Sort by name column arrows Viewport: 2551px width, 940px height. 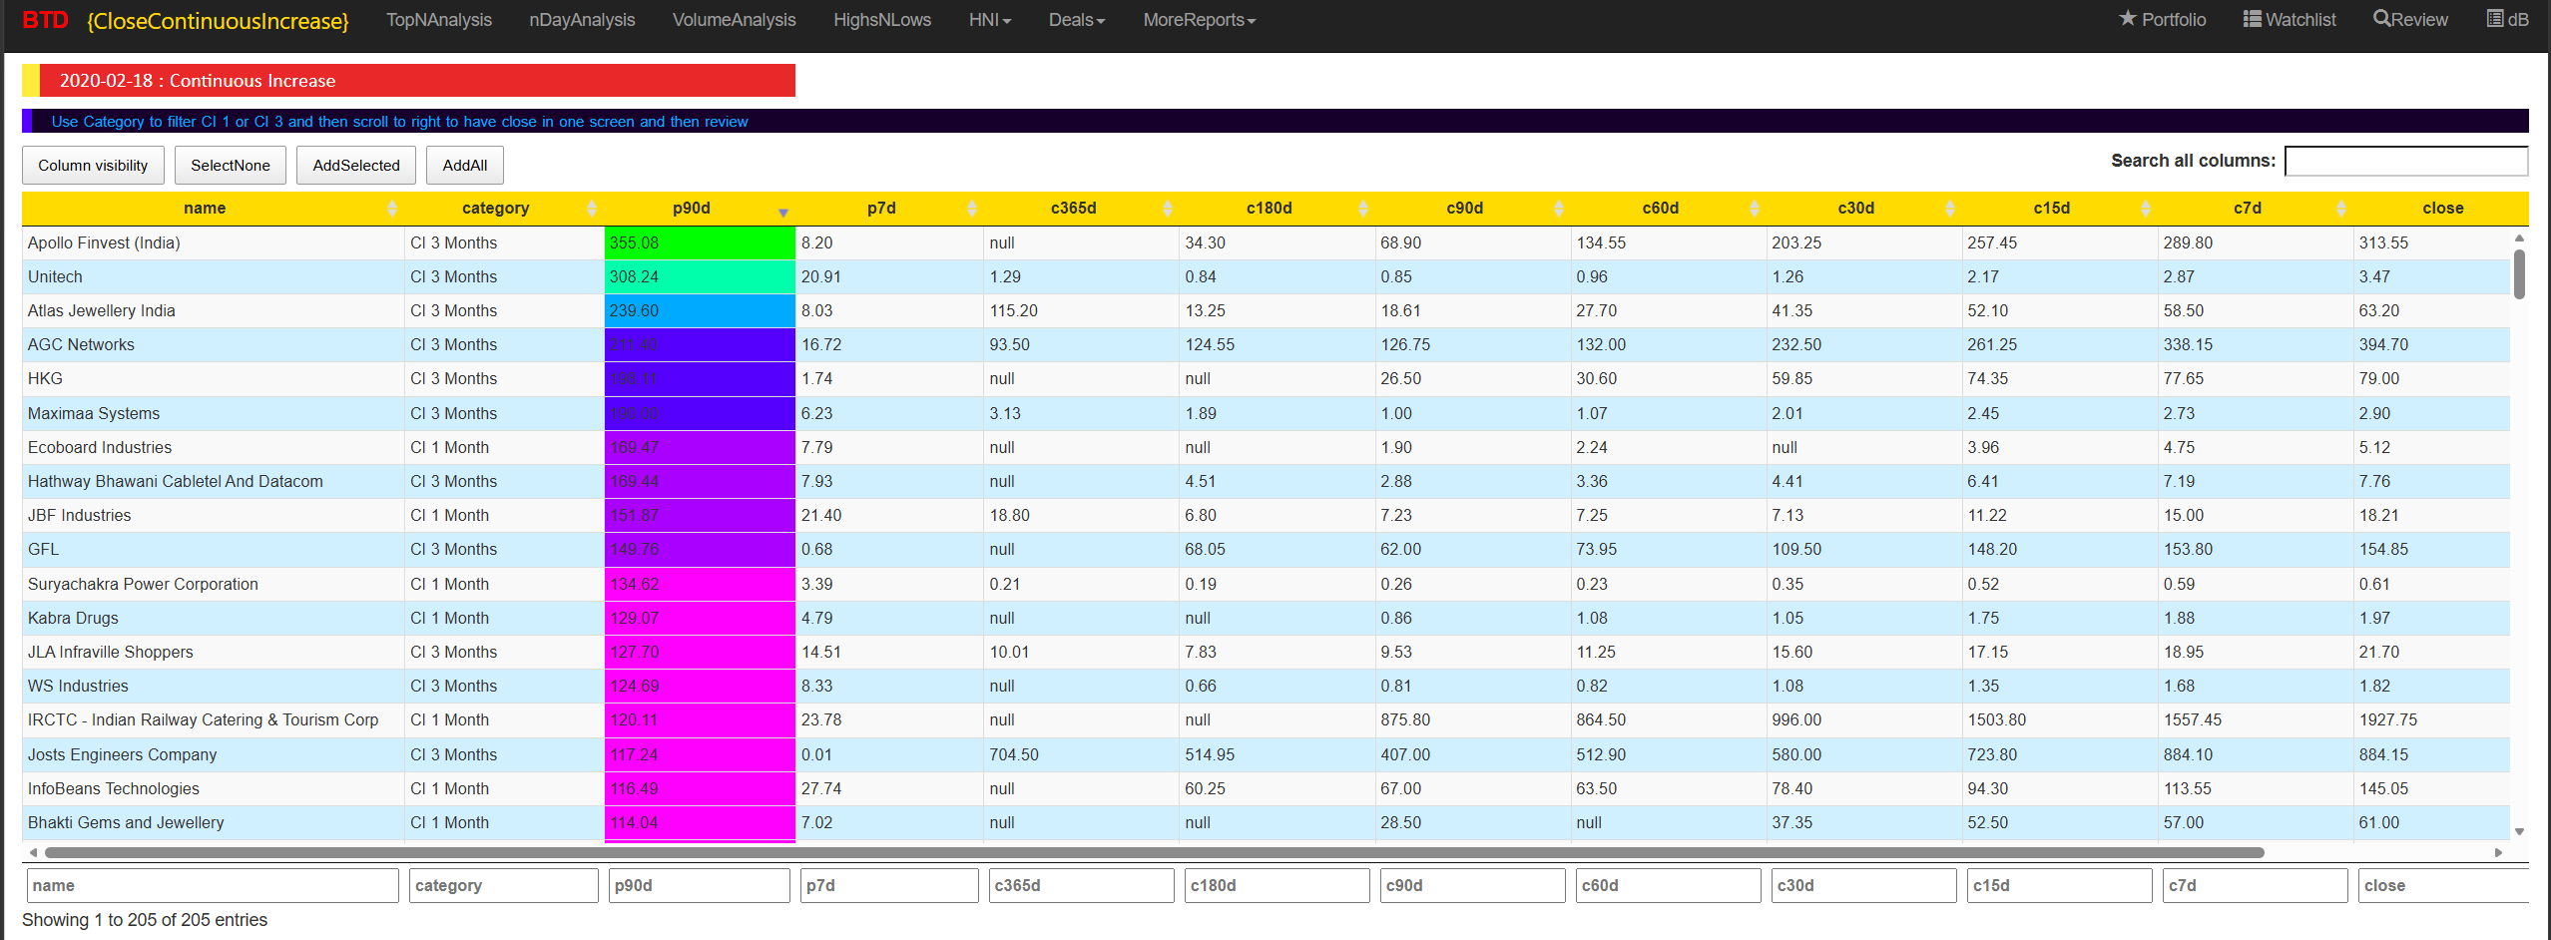point(392,208)
